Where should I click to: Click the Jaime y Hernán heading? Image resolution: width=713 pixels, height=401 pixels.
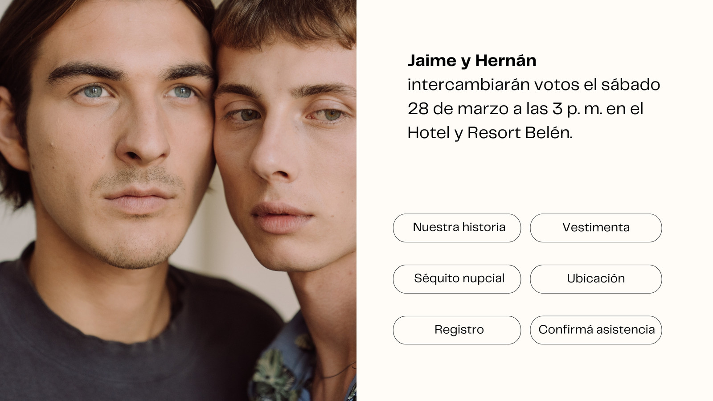tap(472, 61)
